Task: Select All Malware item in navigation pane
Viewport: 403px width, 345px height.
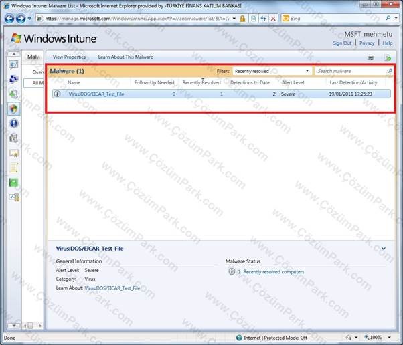Action: click(x=34, y=83)
